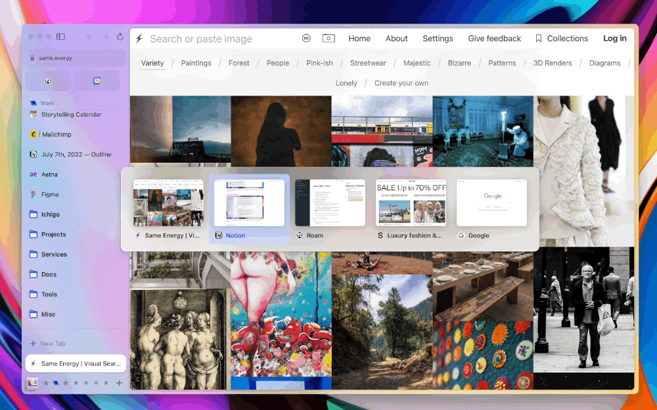The height and width of the screenshot is (410, 657).
Task: Click the Log in button
Action: point(614,38)
